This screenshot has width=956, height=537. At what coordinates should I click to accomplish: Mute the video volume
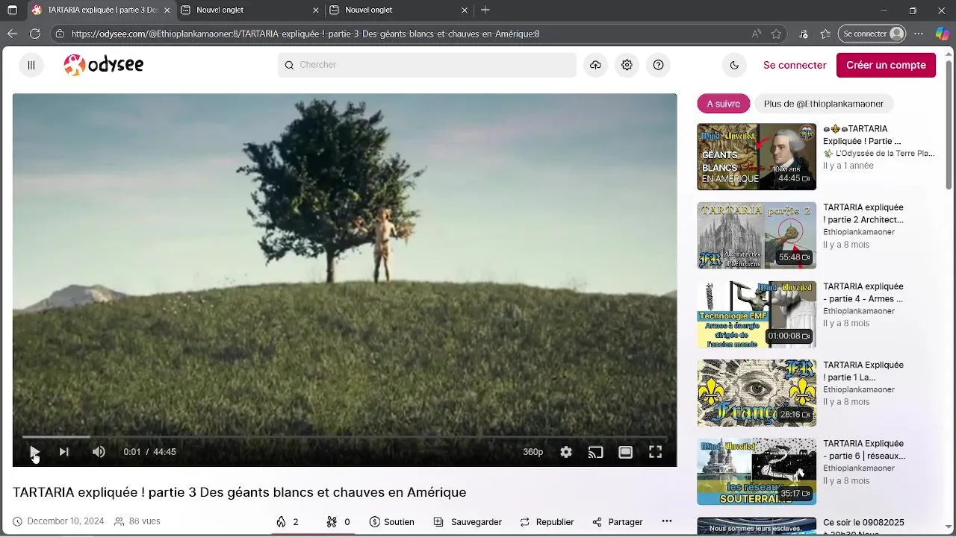click(99, 452)
